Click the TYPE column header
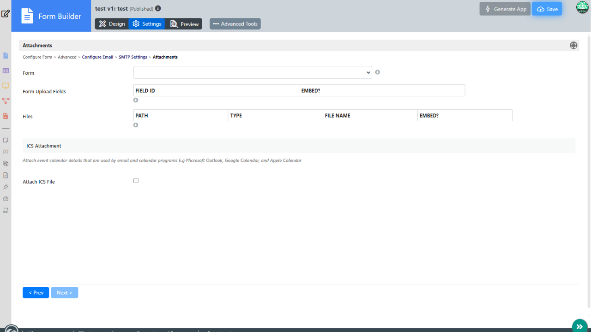The width and height of the screenshot is (591, 332). (275, 115)
